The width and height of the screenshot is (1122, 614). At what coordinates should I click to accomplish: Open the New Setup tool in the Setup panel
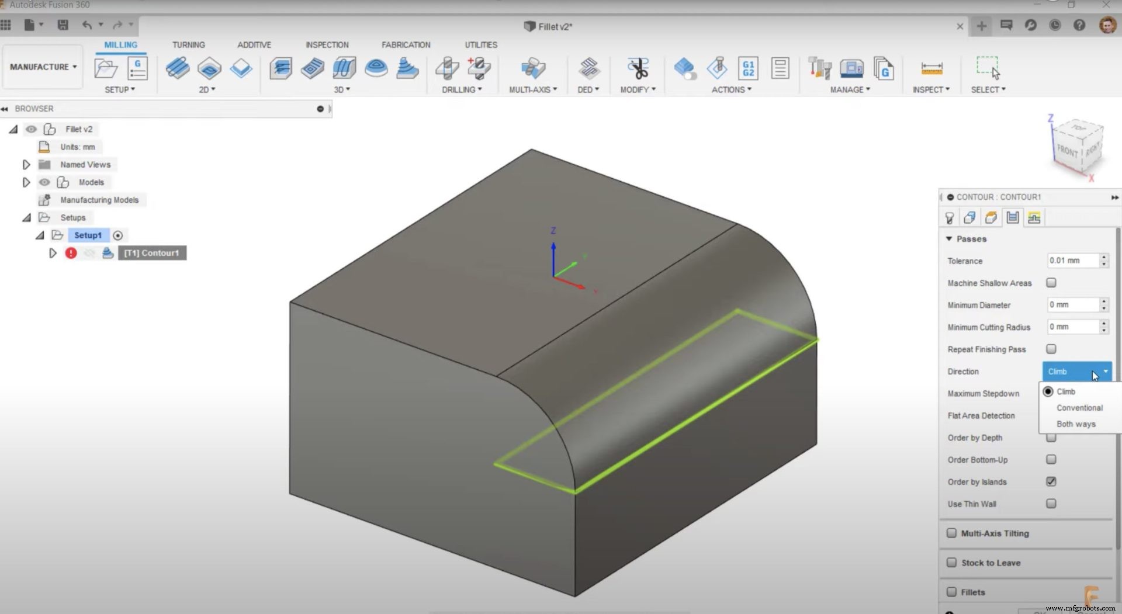click(x=106, y=68)
